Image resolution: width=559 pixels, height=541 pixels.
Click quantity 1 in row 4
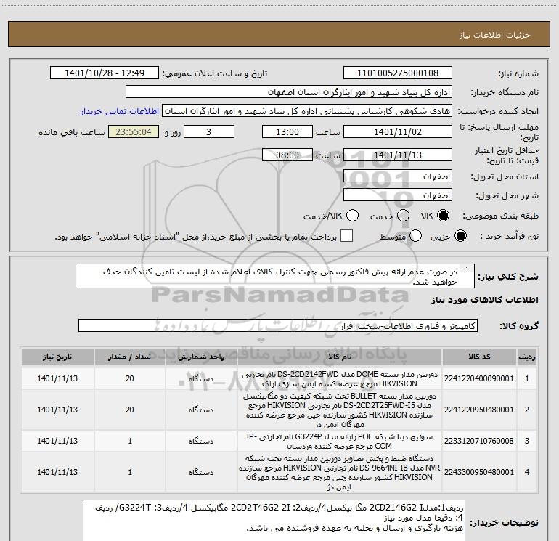tap(130, 472)
